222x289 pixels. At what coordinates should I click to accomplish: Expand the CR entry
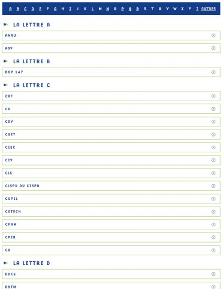click(111, 250)
